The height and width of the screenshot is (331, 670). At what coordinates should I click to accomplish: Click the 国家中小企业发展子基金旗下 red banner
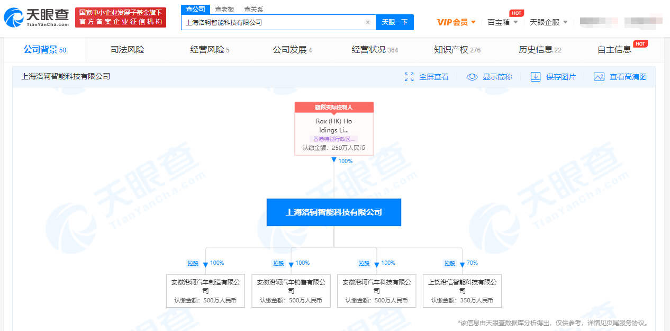[121, 17]
